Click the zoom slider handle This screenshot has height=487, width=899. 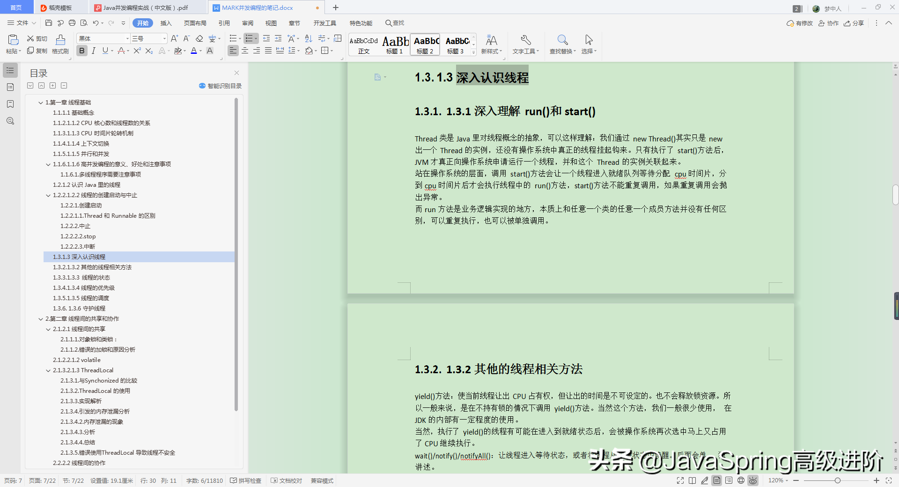click(x=837, y=480)
